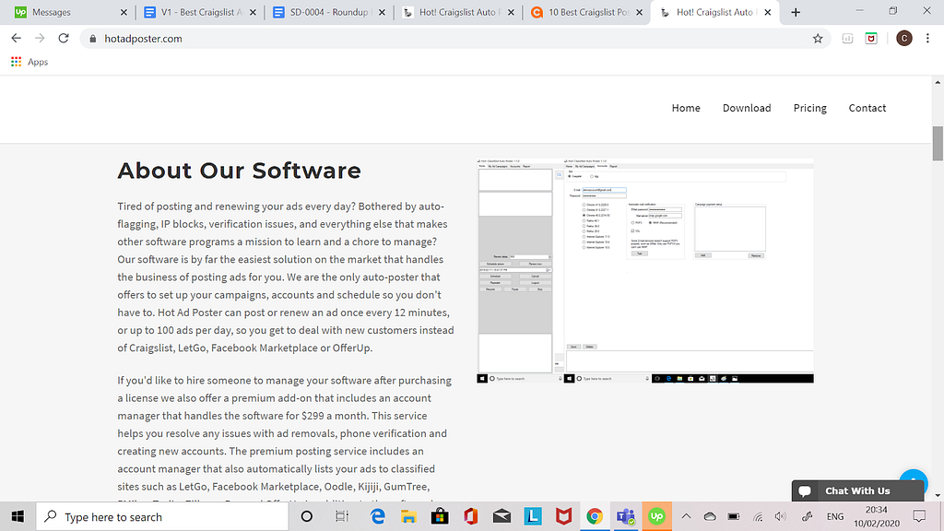Open the Apps bookmarks shortcut
This screenshot has width=944, height=531.
[x=29, y=62]
